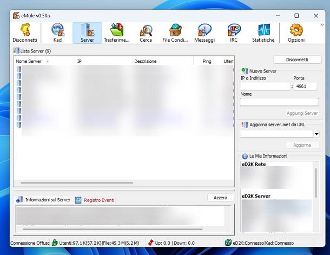330x255 pixels.
Task: Show the Statistiche graphs
Action: [263, 33]
